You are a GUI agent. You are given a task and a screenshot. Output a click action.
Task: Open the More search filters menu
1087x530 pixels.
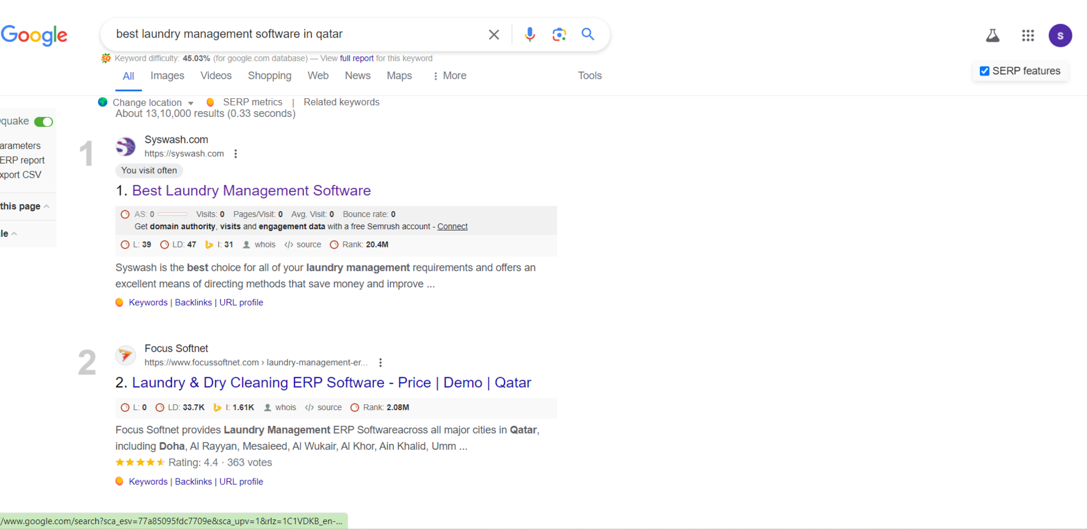click(x=449, y=76)
